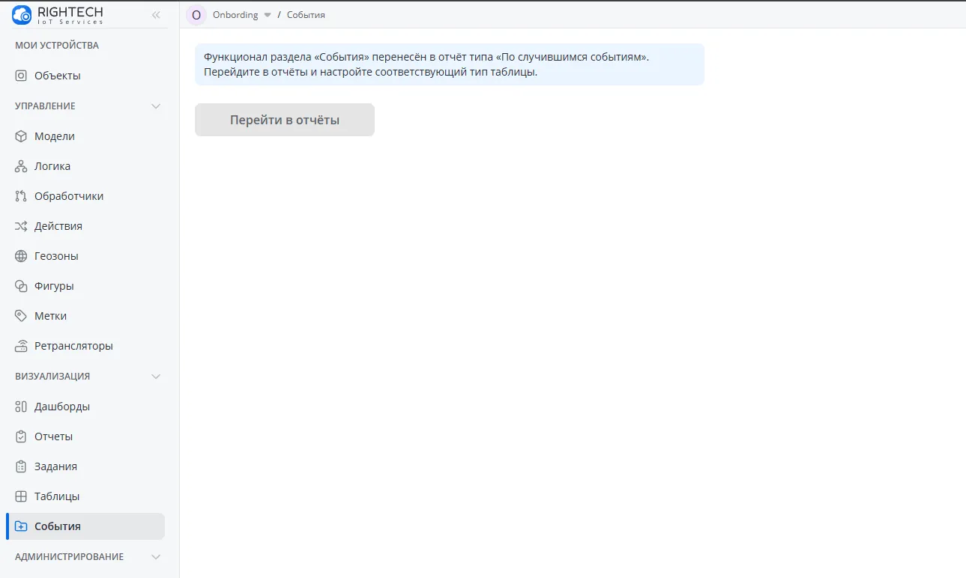Open the Onbording project dropdown arrow
Screen dimensions: 966x578
268,15
